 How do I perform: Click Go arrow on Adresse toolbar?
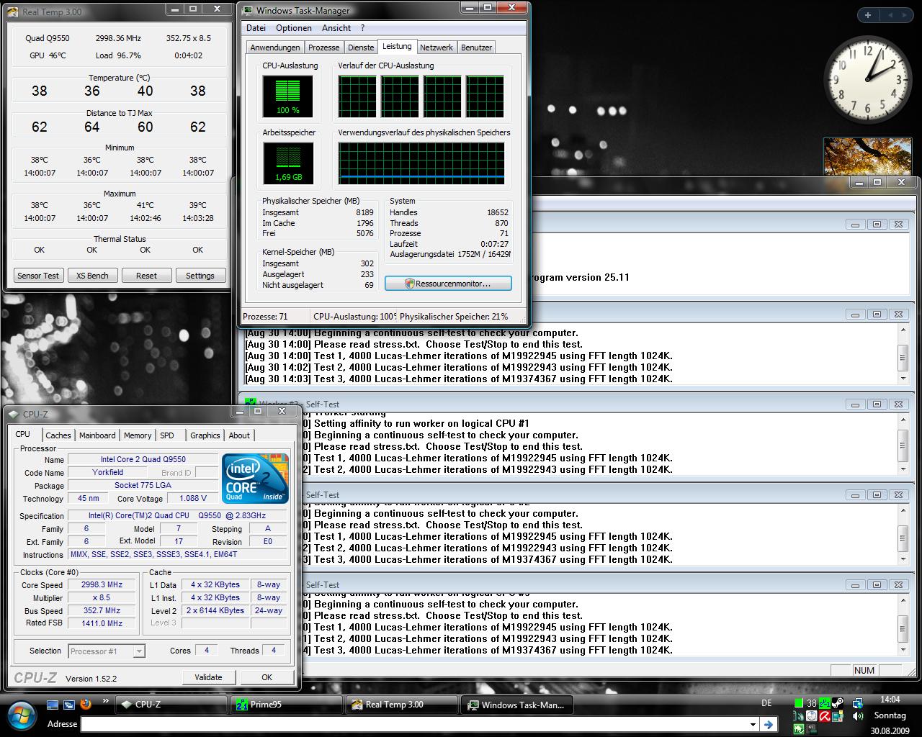point(769,724)
